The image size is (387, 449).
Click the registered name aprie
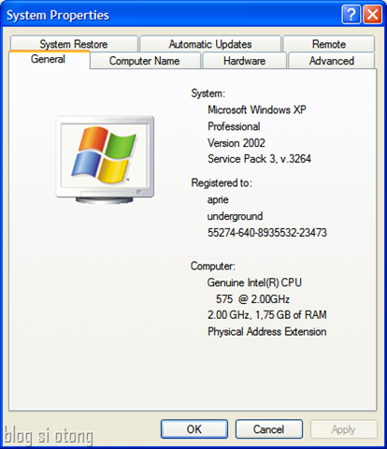[218, 200]
